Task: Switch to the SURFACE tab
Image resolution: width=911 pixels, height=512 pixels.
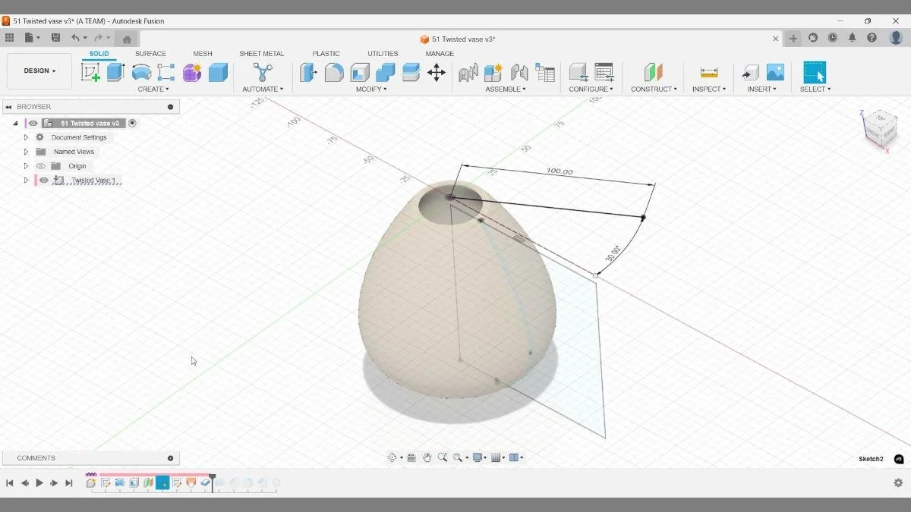Action: point(150,53)
